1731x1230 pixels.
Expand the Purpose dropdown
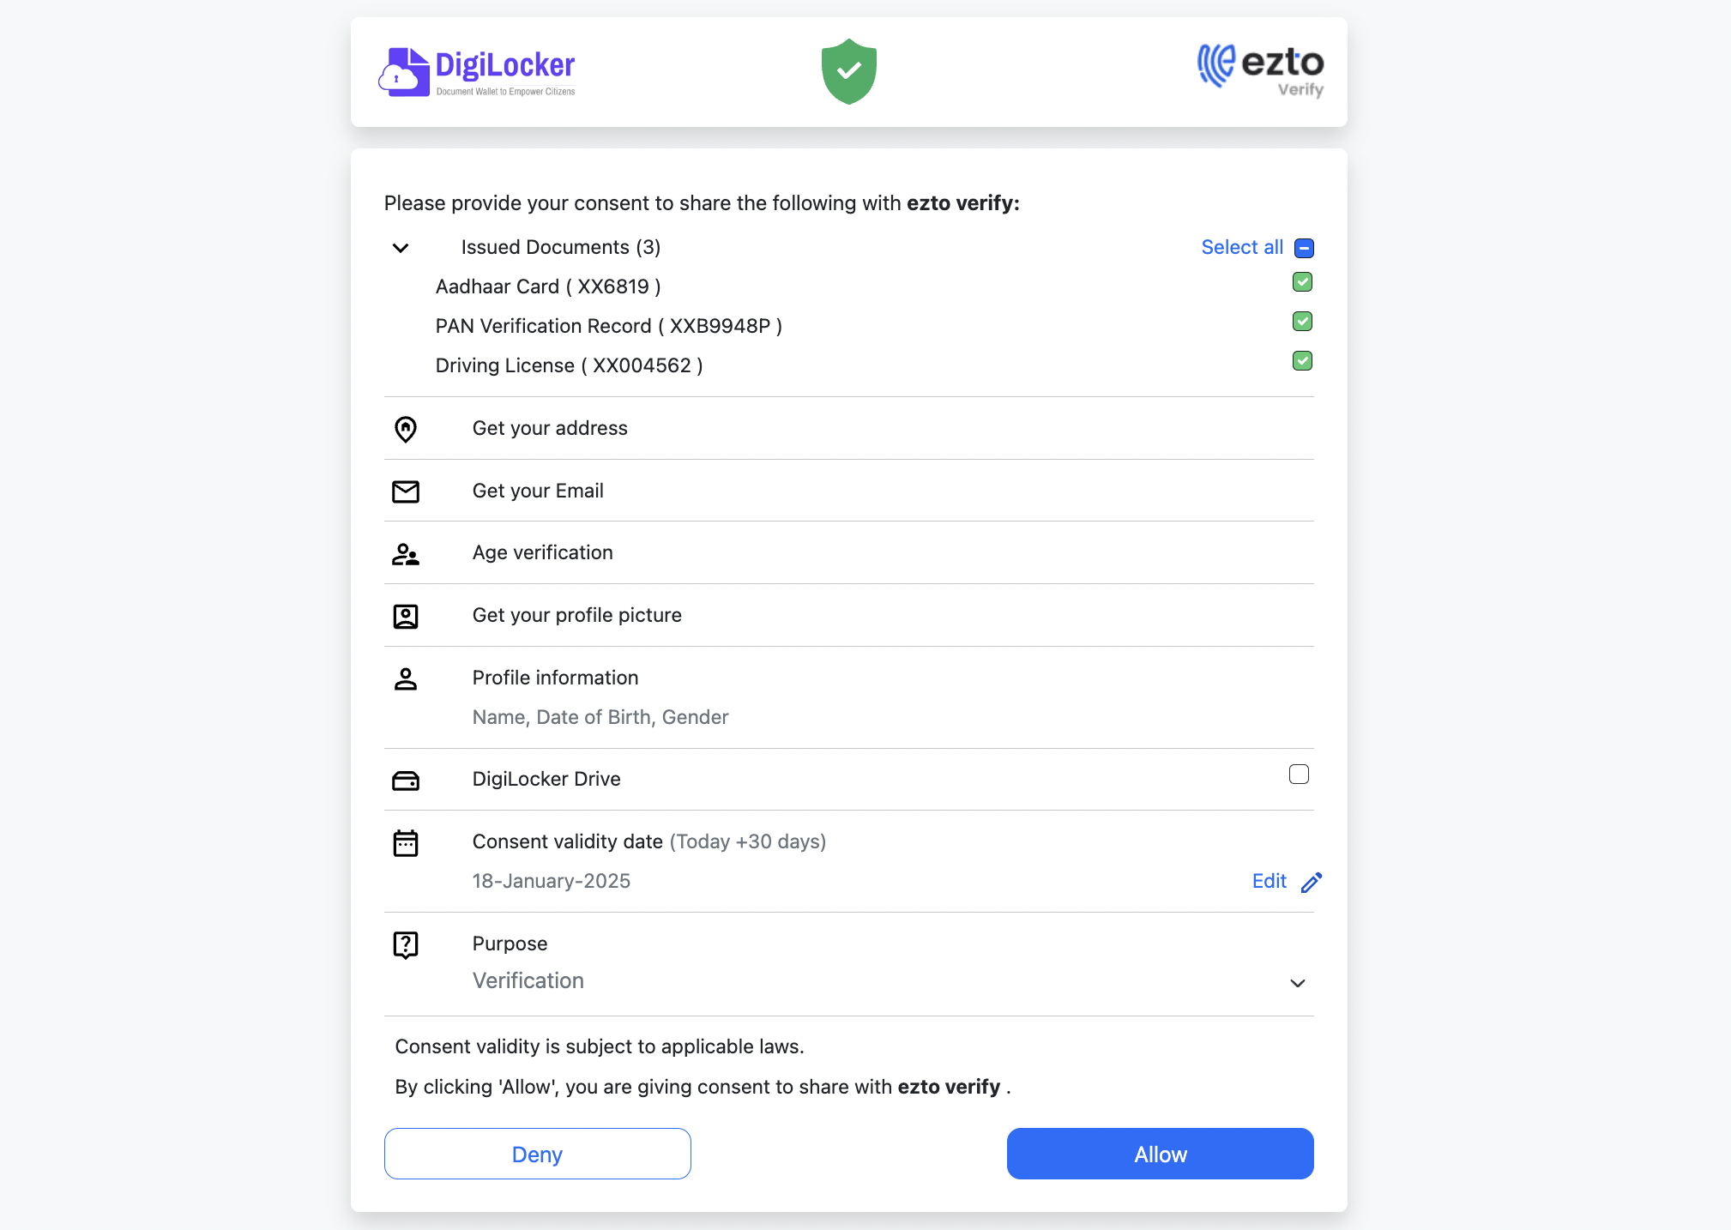point(1297,982)
